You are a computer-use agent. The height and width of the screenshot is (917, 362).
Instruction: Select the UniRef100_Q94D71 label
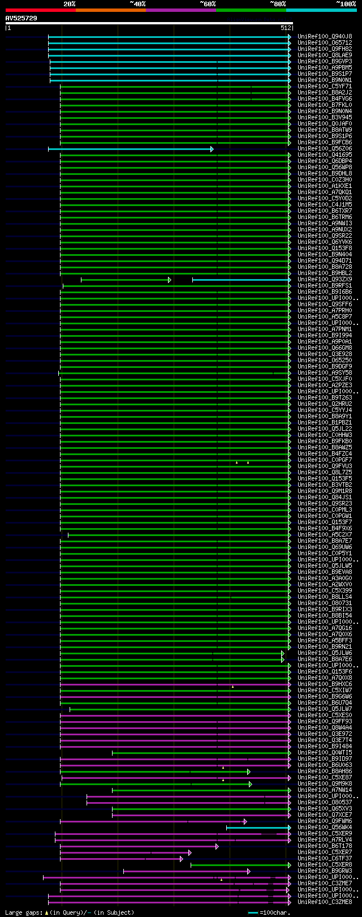[x=325, y=260]
